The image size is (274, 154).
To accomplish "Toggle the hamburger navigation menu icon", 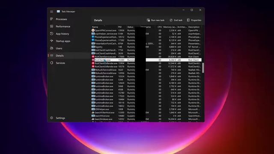I will (51, 12).
